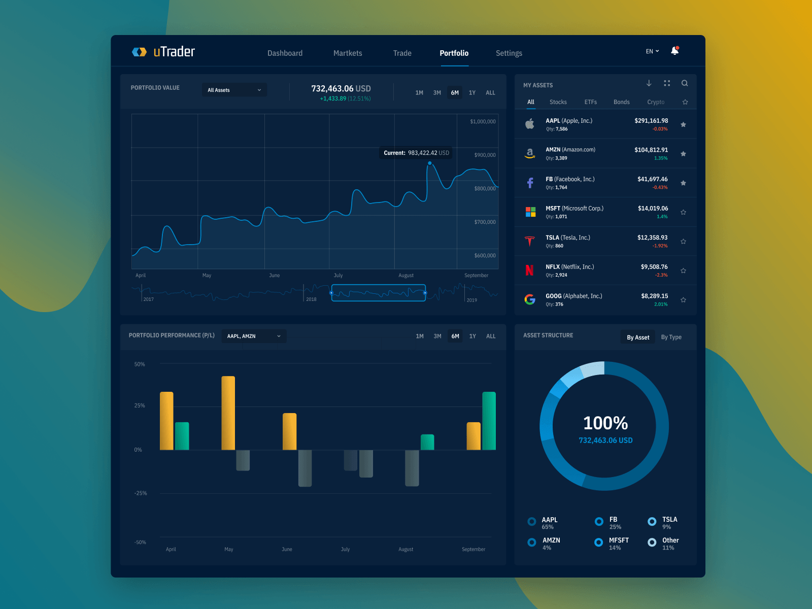This screenshot has height=609, width=812.
Task: Favorite NFLX using its star
Action: 683,271
